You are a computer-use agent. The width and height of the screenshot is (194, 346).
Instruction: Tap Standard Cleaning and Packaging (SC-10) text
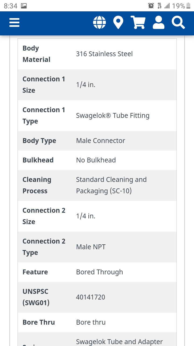point(111,185)
